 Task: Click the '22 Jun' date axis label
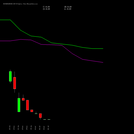(10, 128)
